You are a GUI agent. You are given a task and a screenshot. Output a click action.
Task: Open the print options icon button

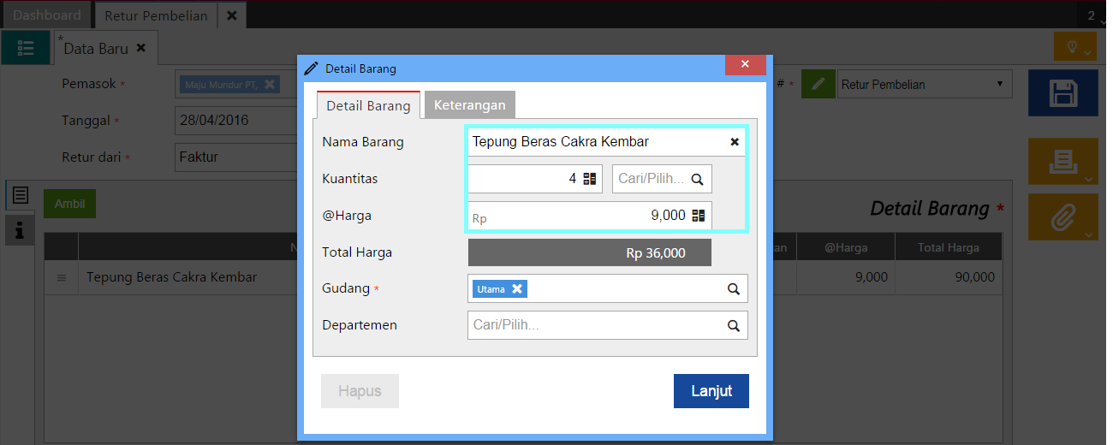tap(1062, 161)
